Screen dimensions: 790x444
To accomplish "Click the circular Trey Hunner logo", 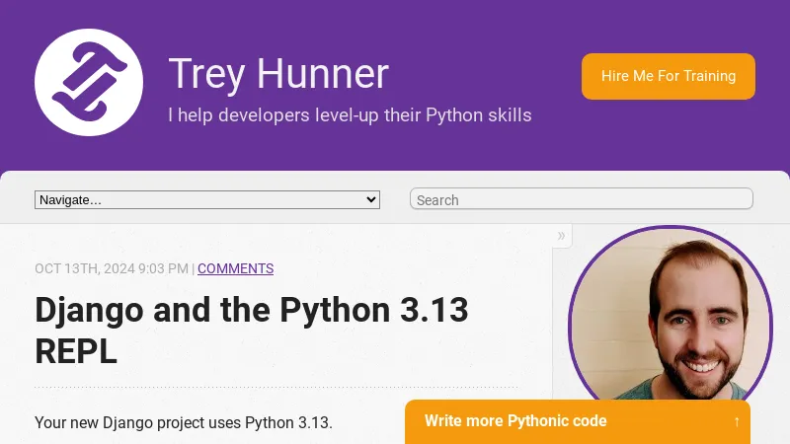I will (89, 82).
